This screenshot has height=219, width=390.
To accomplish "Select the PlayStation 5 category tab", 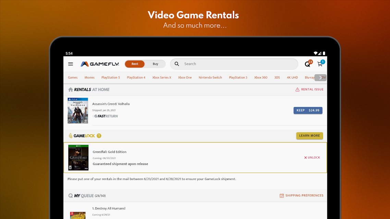I will click(x=111, y=78).
